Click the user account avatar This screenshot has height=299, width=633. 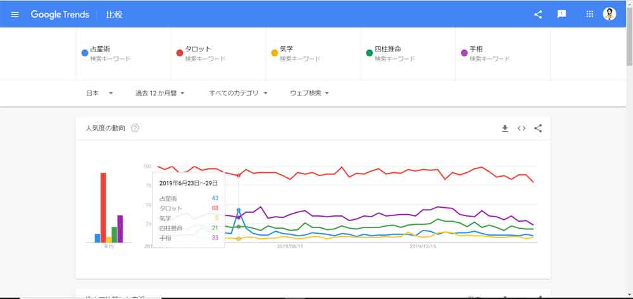610,15
